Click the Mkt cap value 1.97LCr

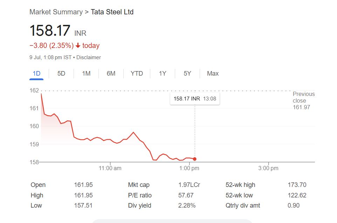pyautogui.click(x=189, y=185)
